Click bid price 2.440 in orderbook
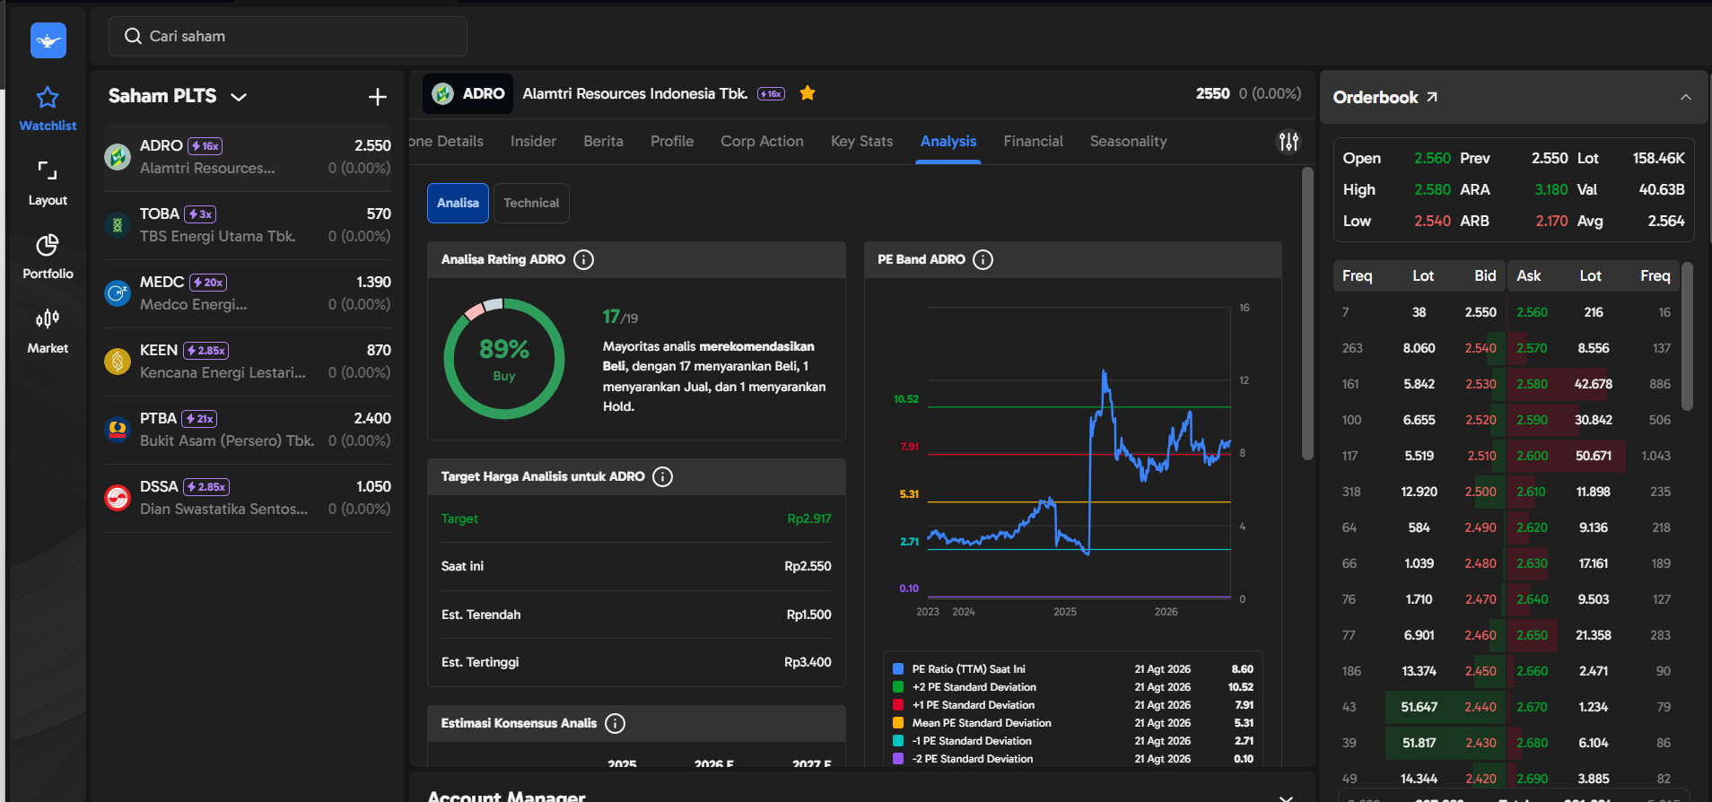 (x=1481, y=707)
